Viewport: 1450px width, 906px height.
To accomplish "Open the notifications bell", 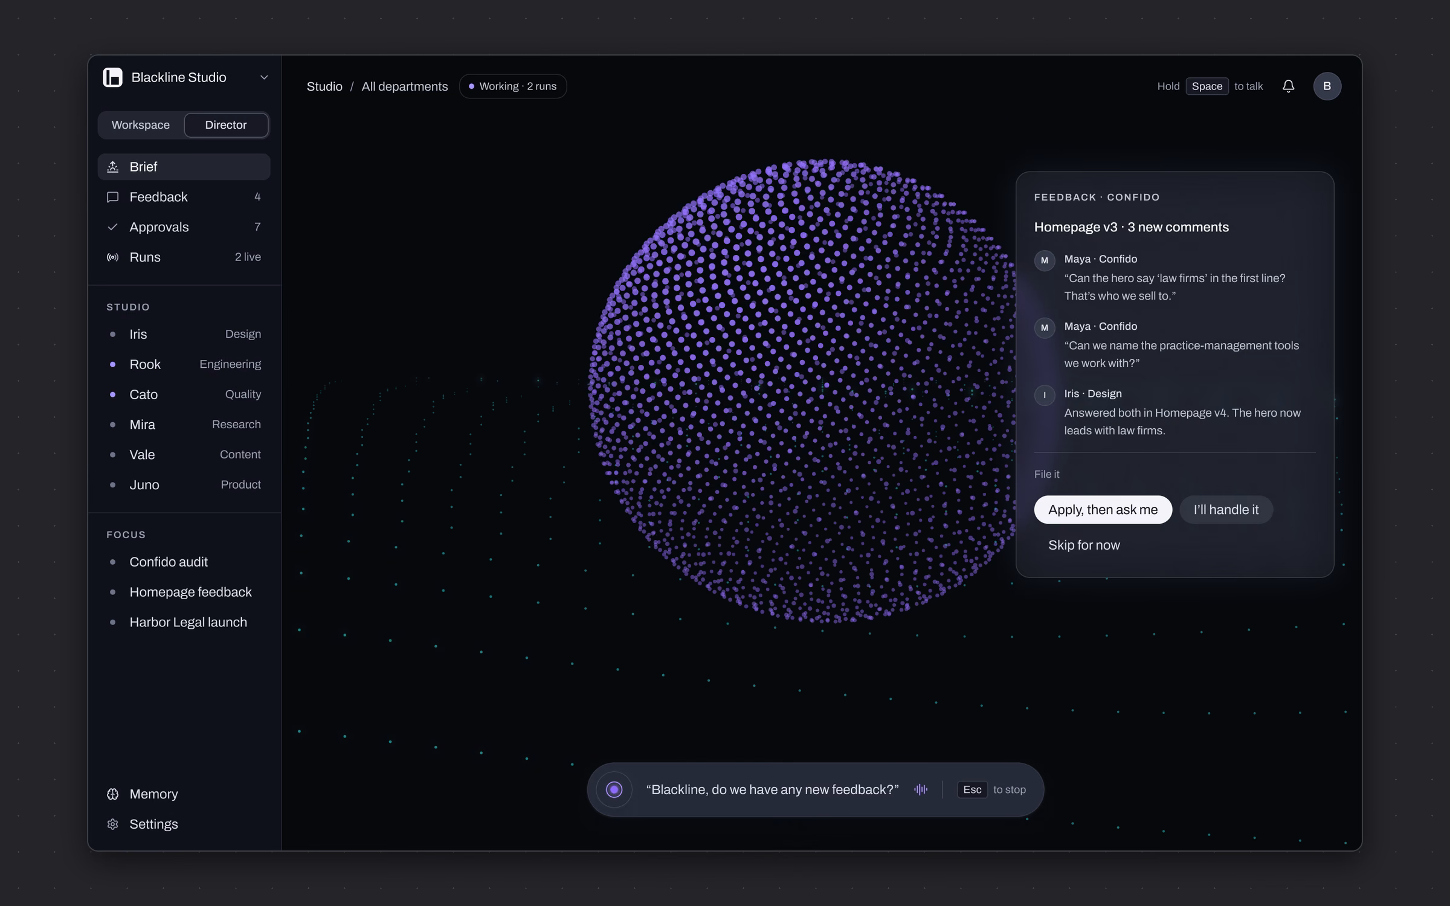I will click(x=1288, y=86).
